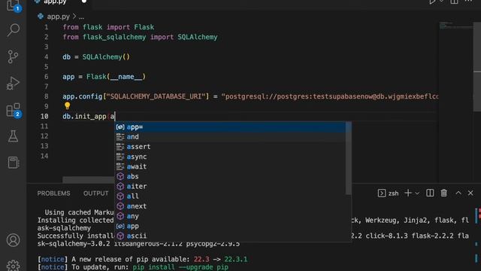Open the Run and Debug view

pyautogui.click(x=13, y=83)
